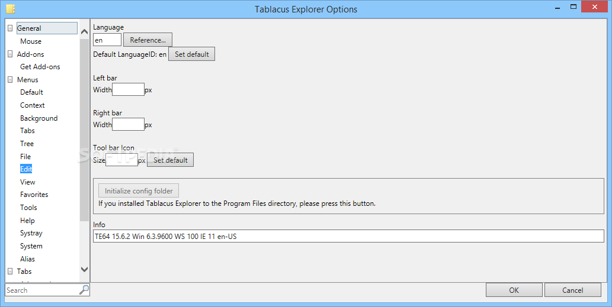Open the Systray menu settings
The image size is (612, 307).
[31, 233]
